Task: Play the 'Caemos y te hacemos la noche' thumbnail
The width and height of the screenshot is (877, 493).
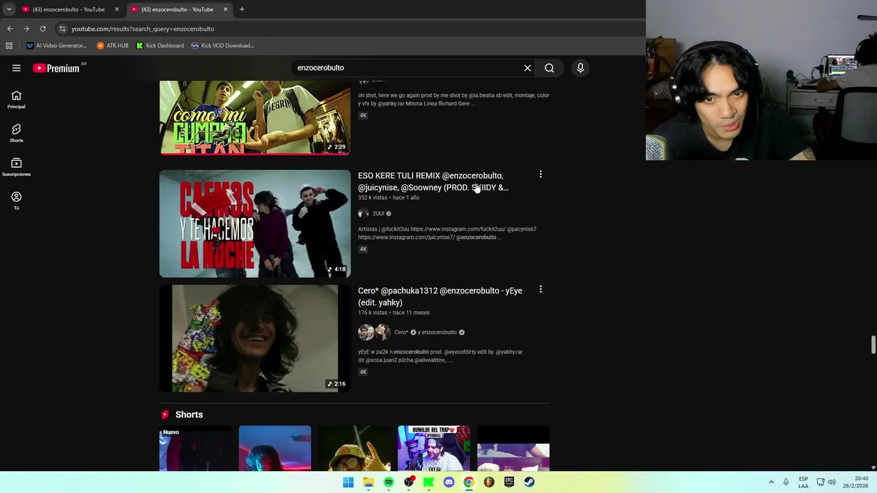Action: pos(255,223)
